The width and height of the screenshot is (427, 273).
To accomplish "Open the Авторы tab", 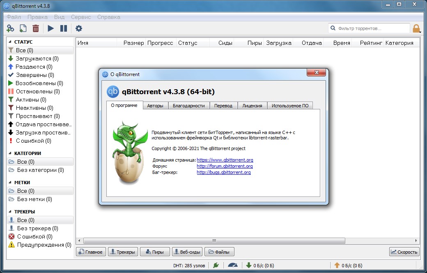I will click(155, 106).
